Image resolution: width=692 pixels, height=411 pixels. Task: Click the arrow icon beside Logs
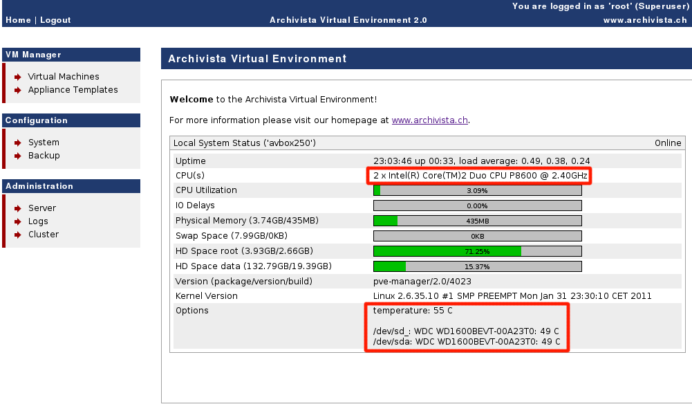(18, 221)
